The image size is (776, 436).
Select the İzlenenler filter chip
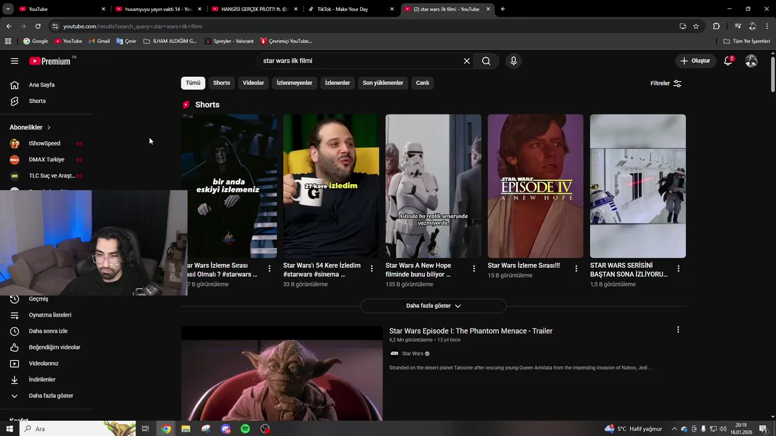(x=338, y=83)
